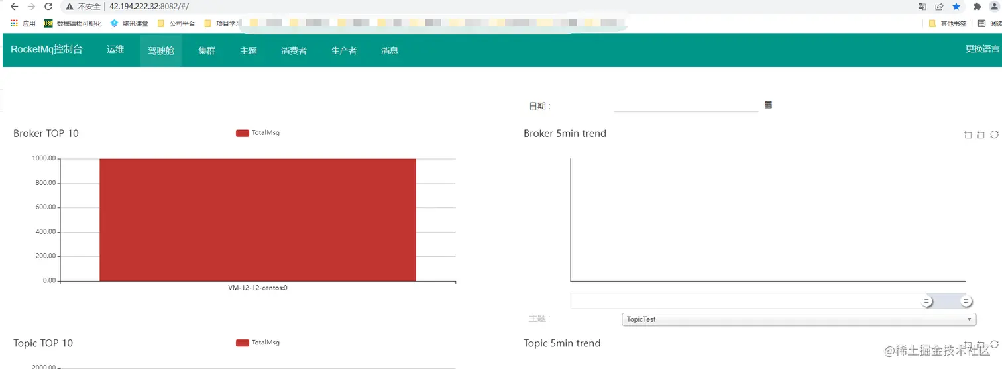Open the 腾讯课堂 bookmark
Viewport: 1002px width, 369px height.
pos(129,23)
